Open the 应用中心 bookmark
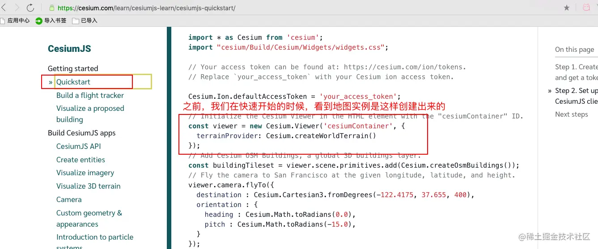 (15, 21)
